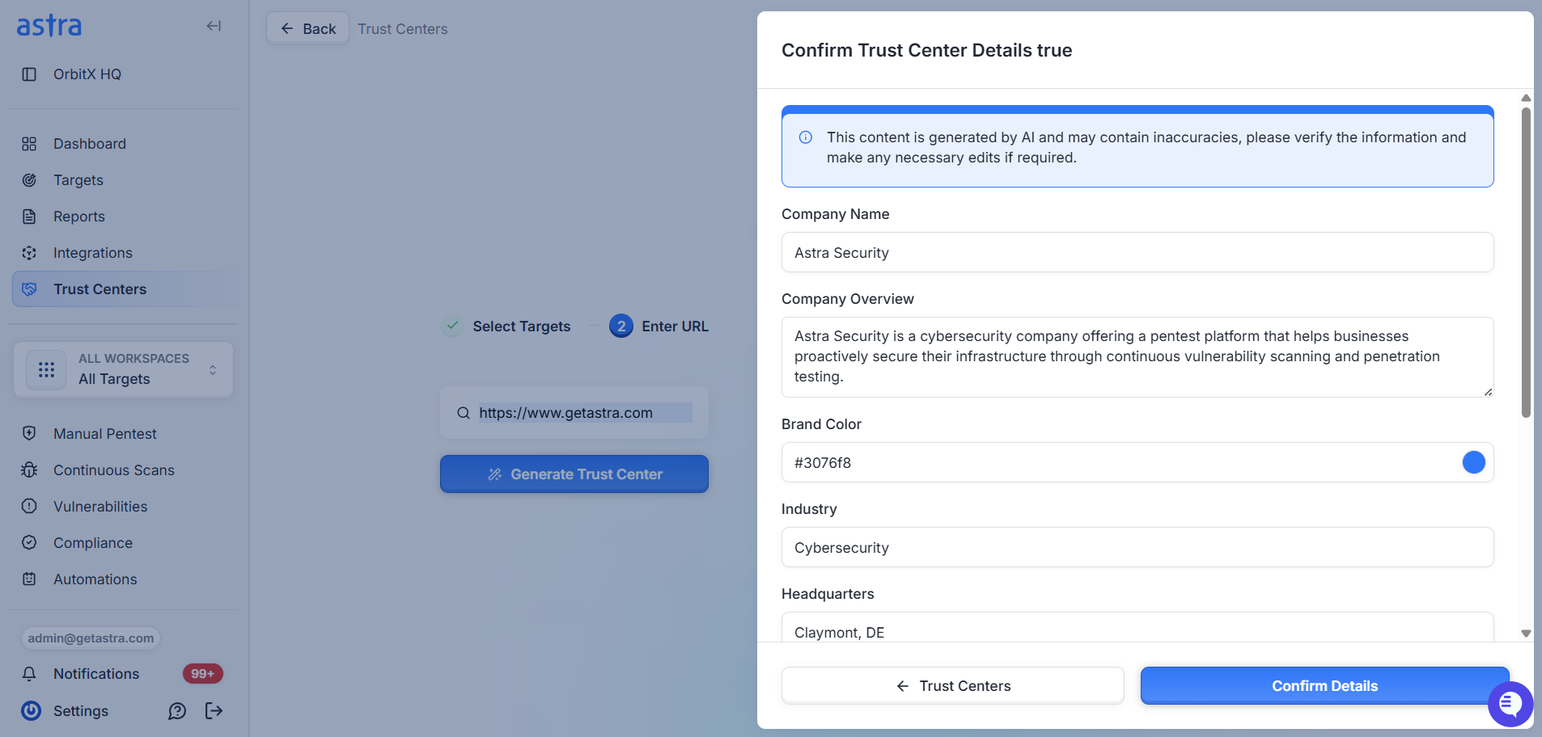1542x737 pixels.
Task: Click the logout icon near Settings
Action: click(214, 711)
